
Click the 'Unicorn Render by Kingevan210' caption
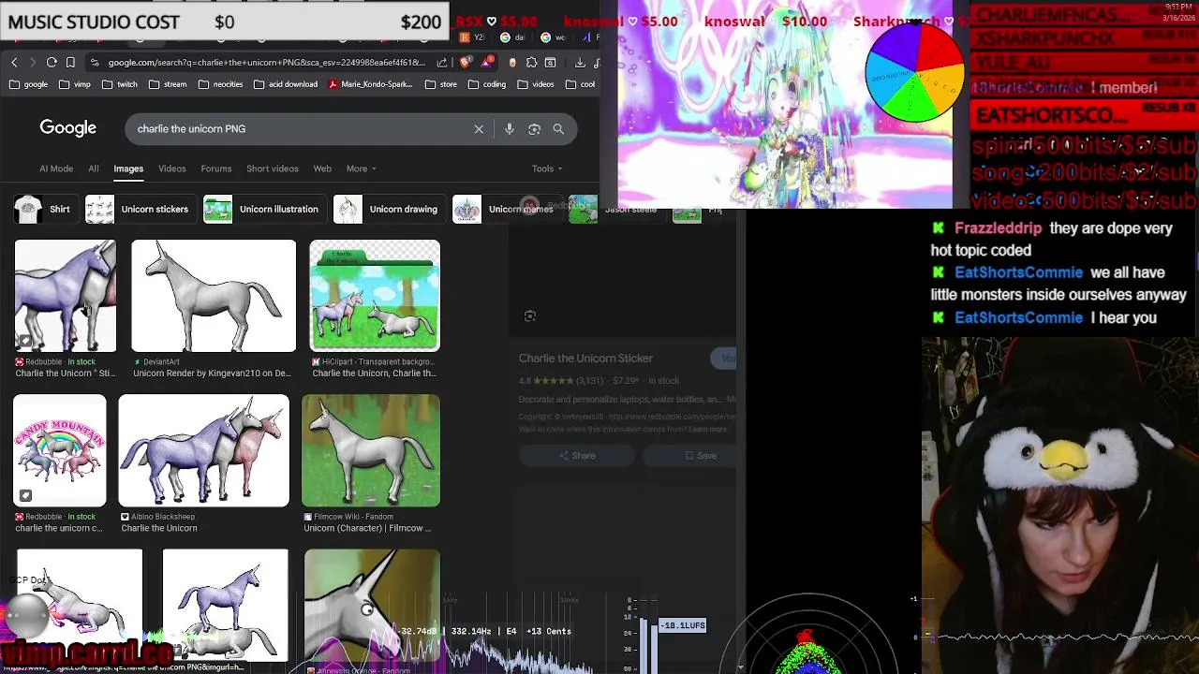[212, 374]
